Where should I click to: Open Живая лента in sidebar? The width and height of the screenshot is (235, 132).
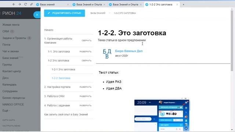pyautogui.click(x=11, y=25)
